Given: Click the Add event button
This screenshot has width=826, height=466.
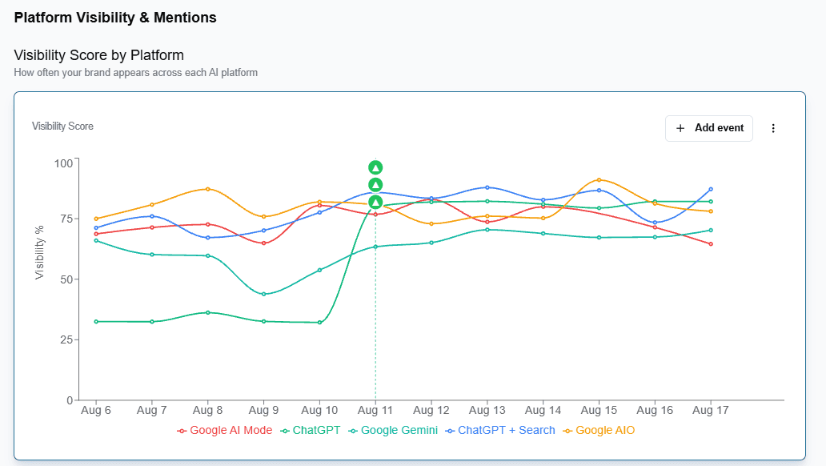Looking at the screenshot, I should tap(708, 128).
